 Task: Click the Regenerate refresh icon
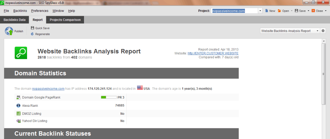33,34
